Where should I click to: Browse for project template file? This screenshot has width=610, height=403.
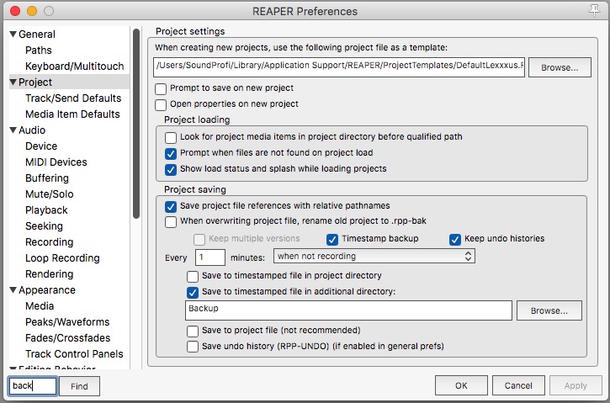tap(560, 67)
